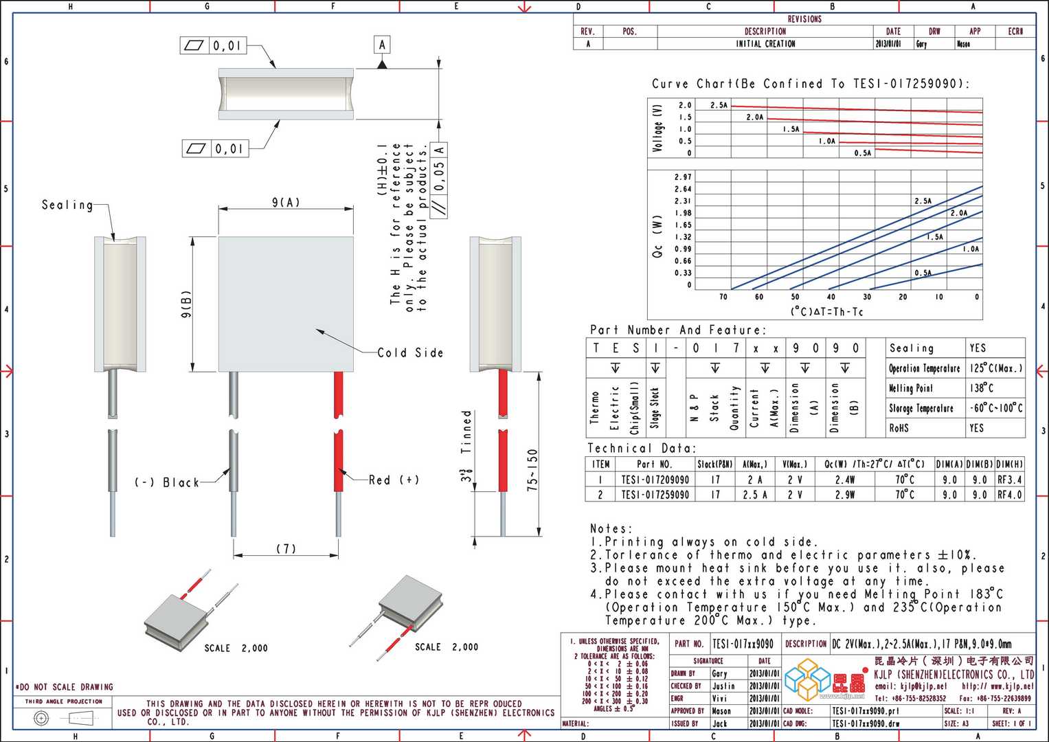
Task: Click 'KJLP (SHENZHEN)ELECTRONICS CO., LTD' company name
Action: coord(954,675)
